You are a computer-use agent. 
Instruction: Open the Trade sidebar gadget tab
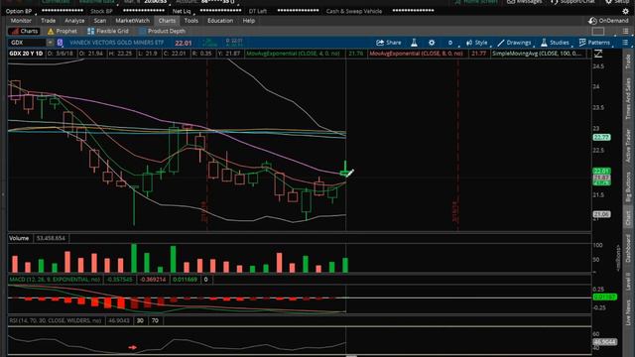[x=628, y=61]
